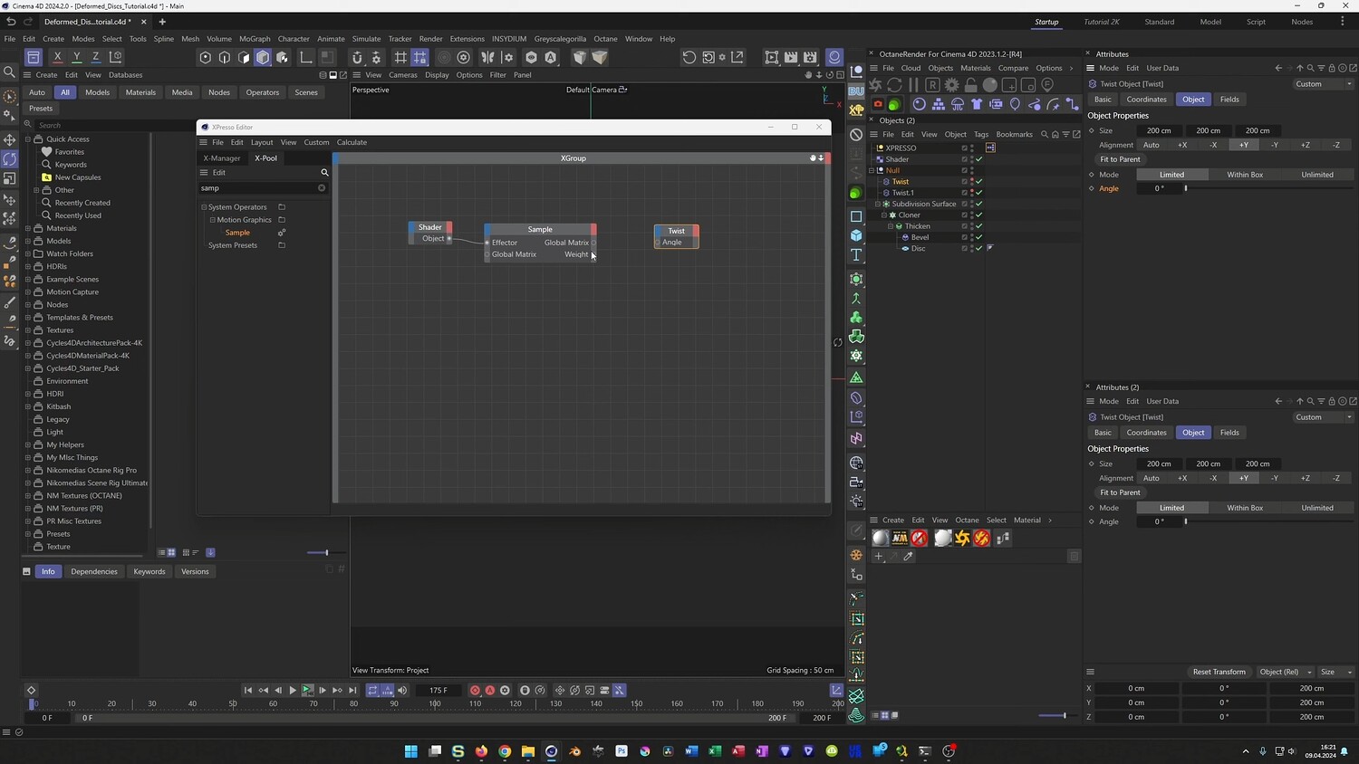Image resolution: width=1359 pixels, height=764 pixels.
Task: Toggle X axis lock in top toolbar
Action: pos(57,57)
